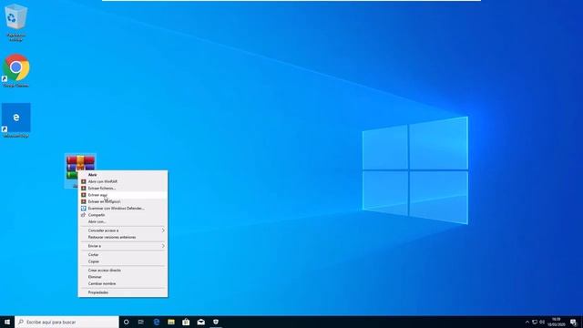The width and height of the screenshot is (583, 328).
Task: Choose 'Extraer ficheros...' in the context menu
Action: (123, 189)
